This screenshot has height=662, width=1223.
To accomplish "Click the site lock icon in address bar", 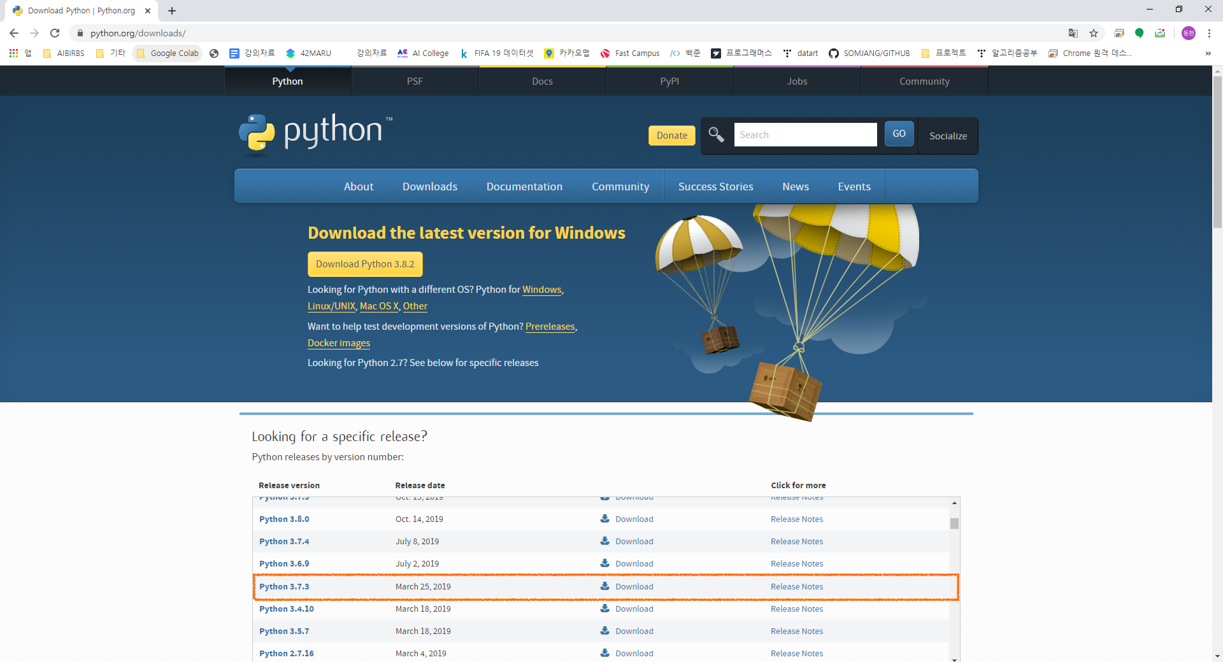I will [x=80, y=33].
